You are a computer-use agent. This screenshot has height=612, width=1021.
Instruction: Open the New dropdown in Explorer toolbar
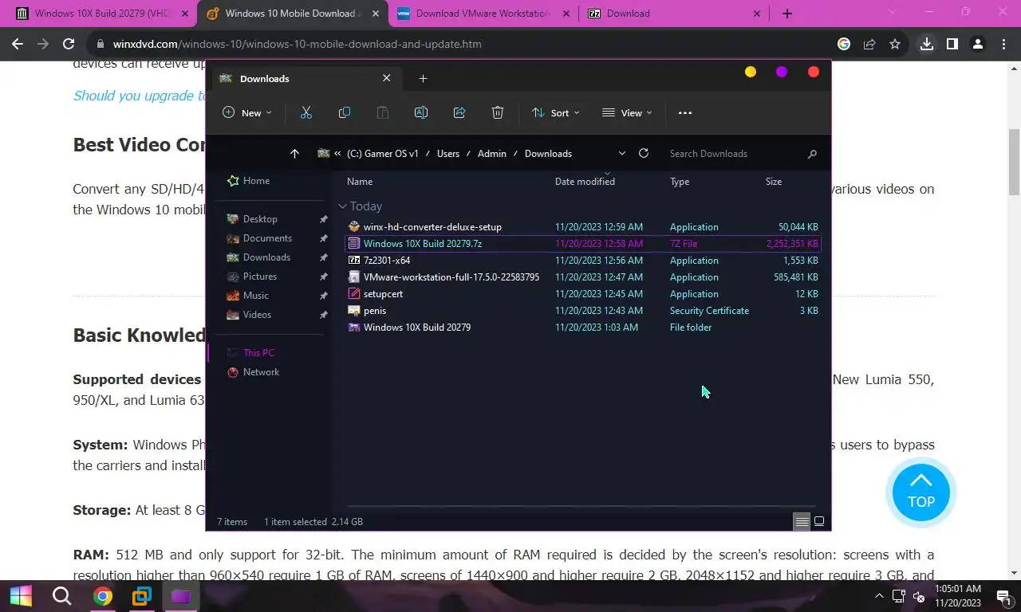(247, 113)
